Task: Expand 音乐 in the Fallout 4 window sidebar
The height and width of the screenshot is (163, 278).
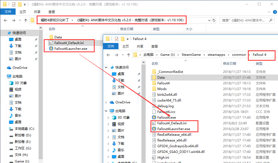Action: tap(108, 150)
